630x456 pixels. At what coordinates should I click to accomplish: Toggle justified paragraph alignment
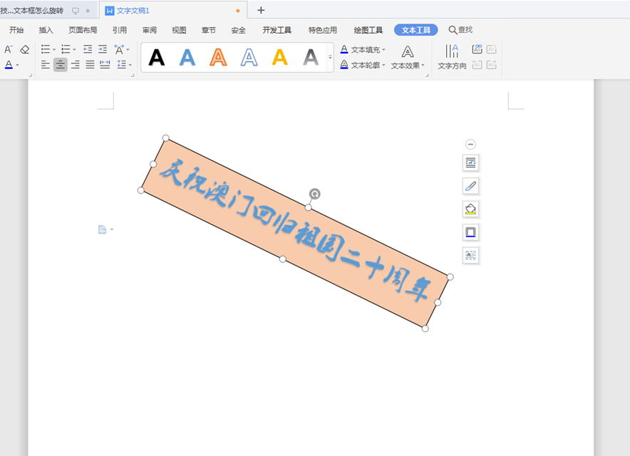pos(89,65)
